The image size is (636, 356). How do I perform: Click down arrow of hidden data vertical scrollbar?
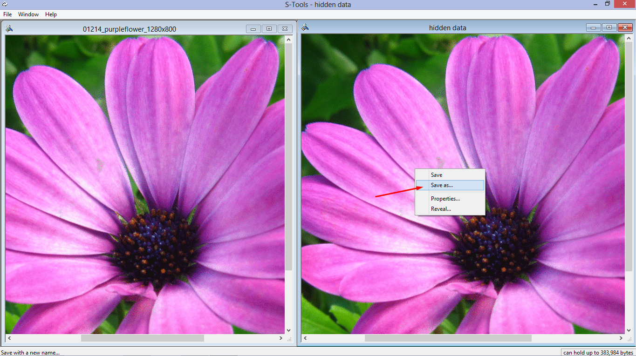tap(629, 330)
